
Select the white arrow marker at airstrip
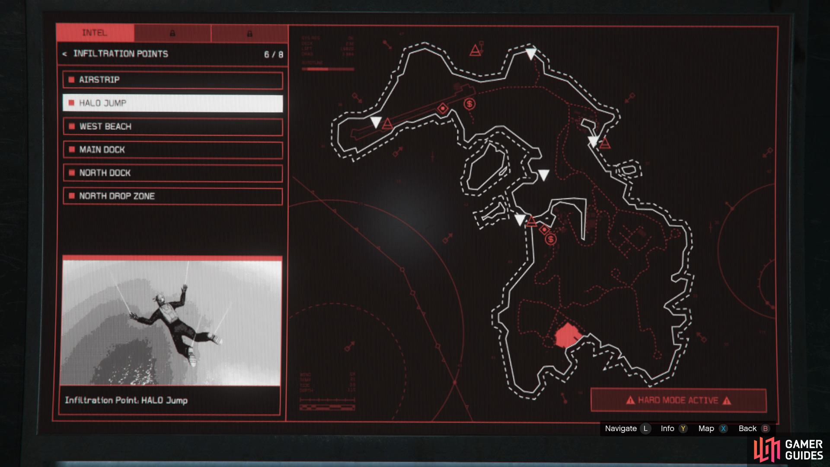coord(376,122)
